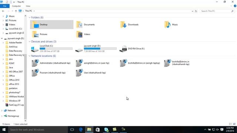This screenshot has height=133, width=237.
Task: Select Local Disk (C:) drive icon
Action: [35, 49]
